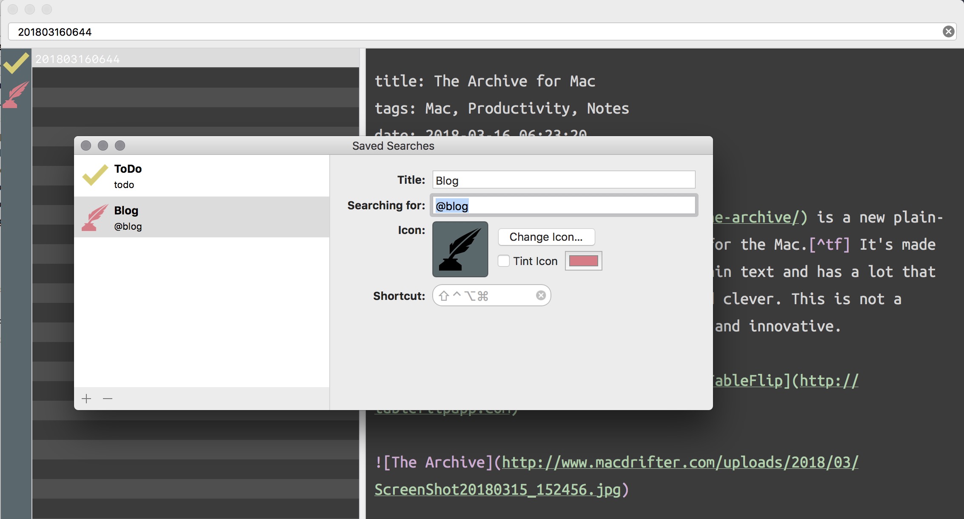Viewport: 964px width, 519px height.
Task: Click the Shortcut recorder field
Action: tap(491, 295)
